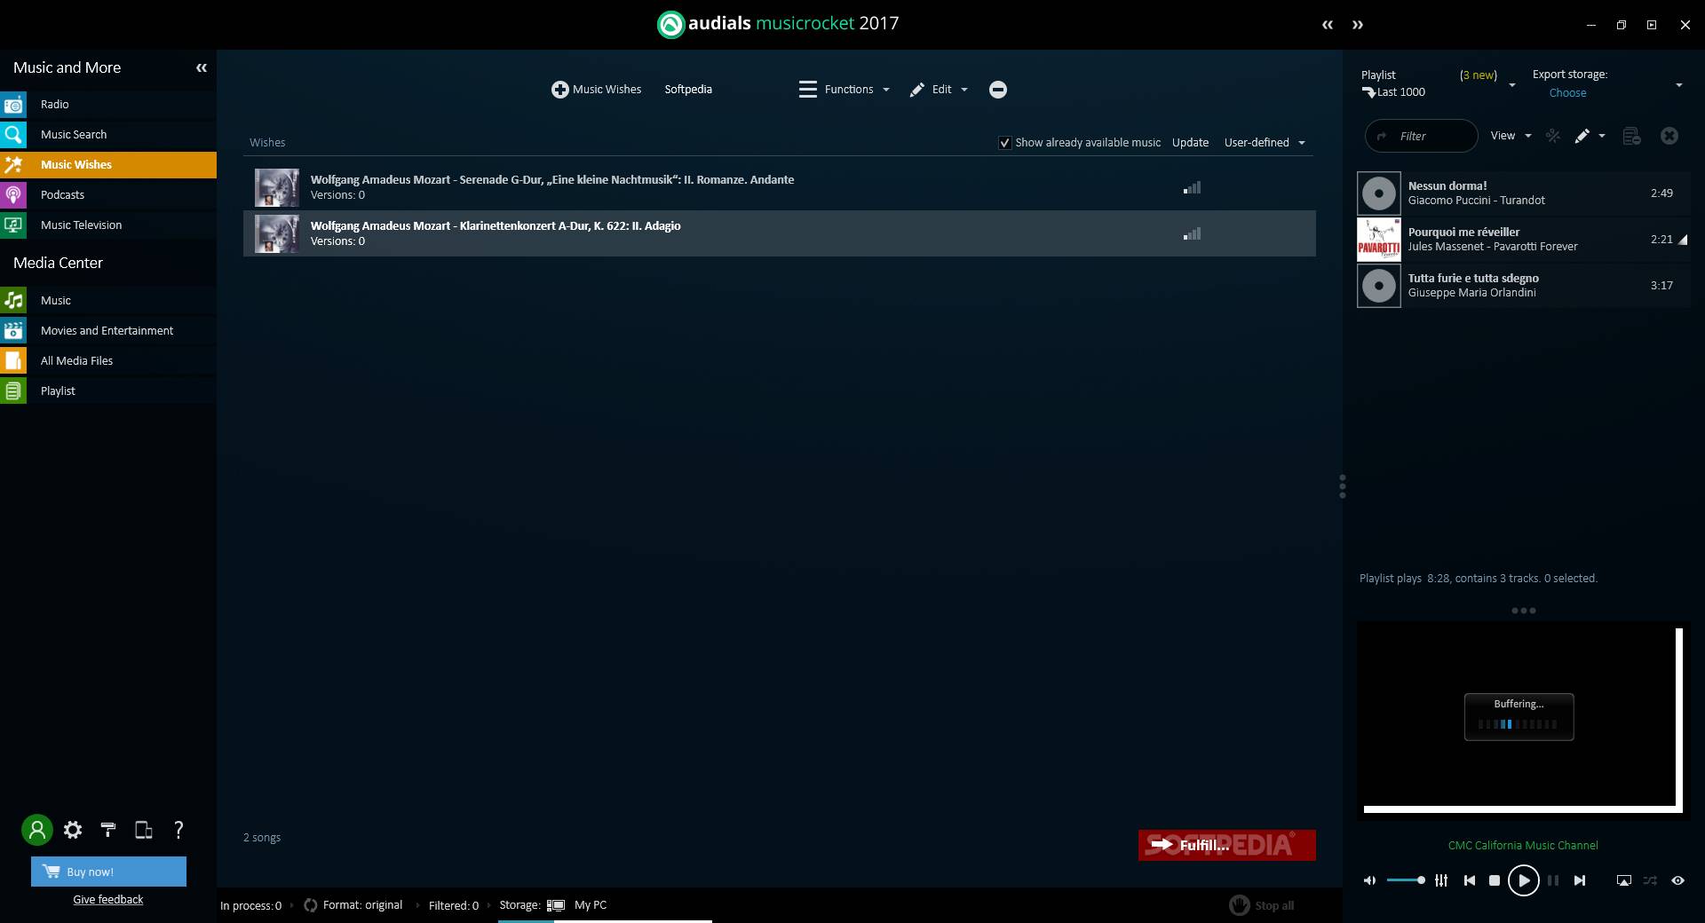Click navigate back double-arrow in title bar

pos(1328,25)
